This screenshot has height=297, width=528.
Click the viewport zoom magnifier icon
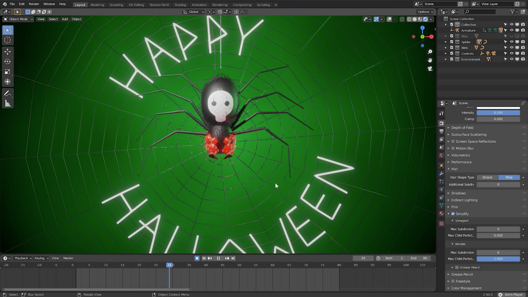(430, 52)
